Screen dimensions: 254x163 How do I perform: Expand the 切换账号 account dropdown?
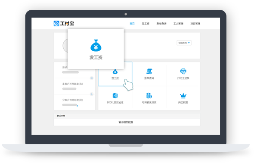pyautogui.click(x=184, y=43)
